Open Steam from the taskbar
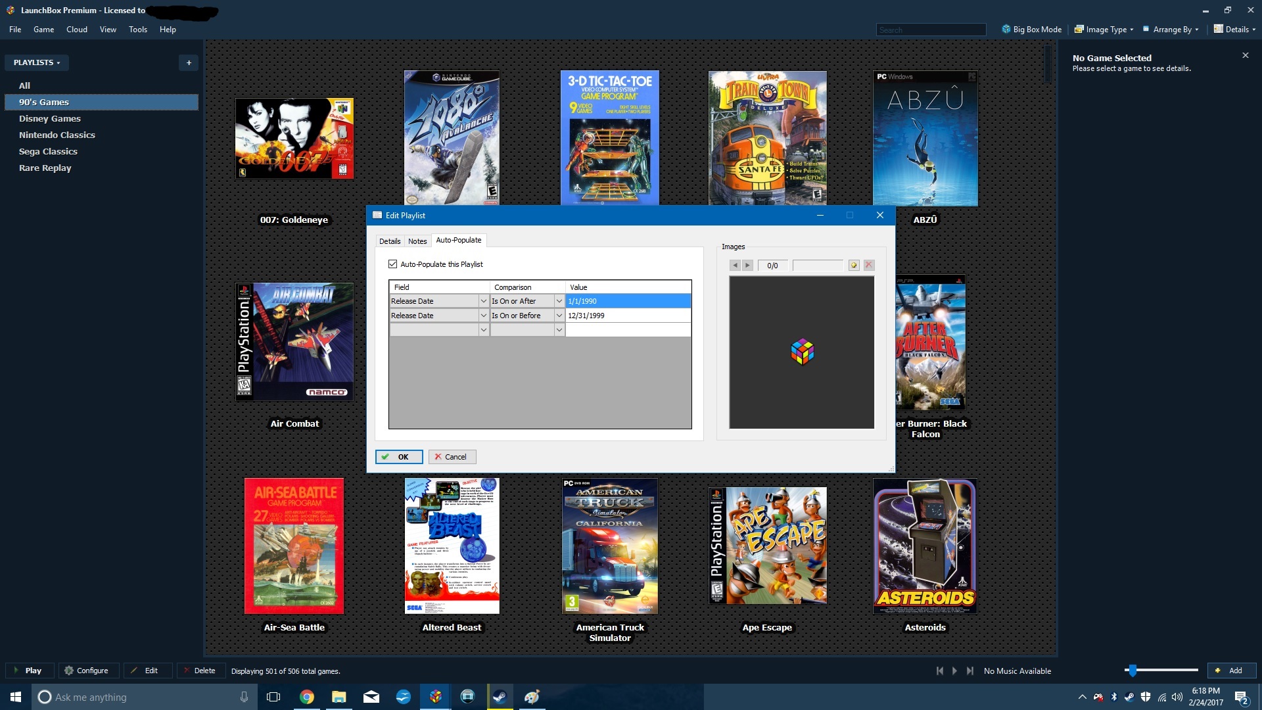The image size is (1262, 710). click(500, 697)
